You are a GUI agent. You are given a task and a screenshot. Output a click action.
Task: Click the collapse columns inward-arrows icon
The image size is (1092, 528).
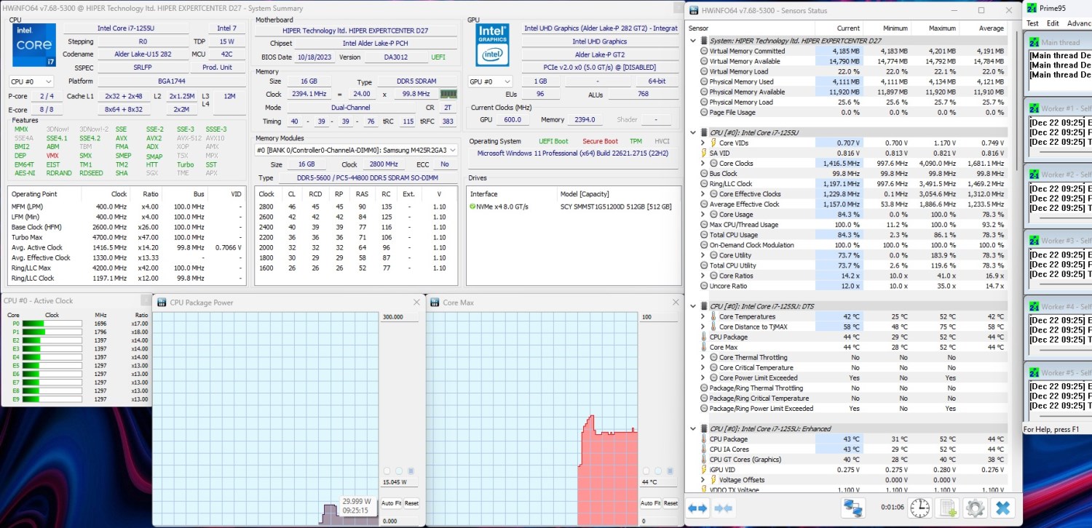pyautogui.click(x=723, y=508)
